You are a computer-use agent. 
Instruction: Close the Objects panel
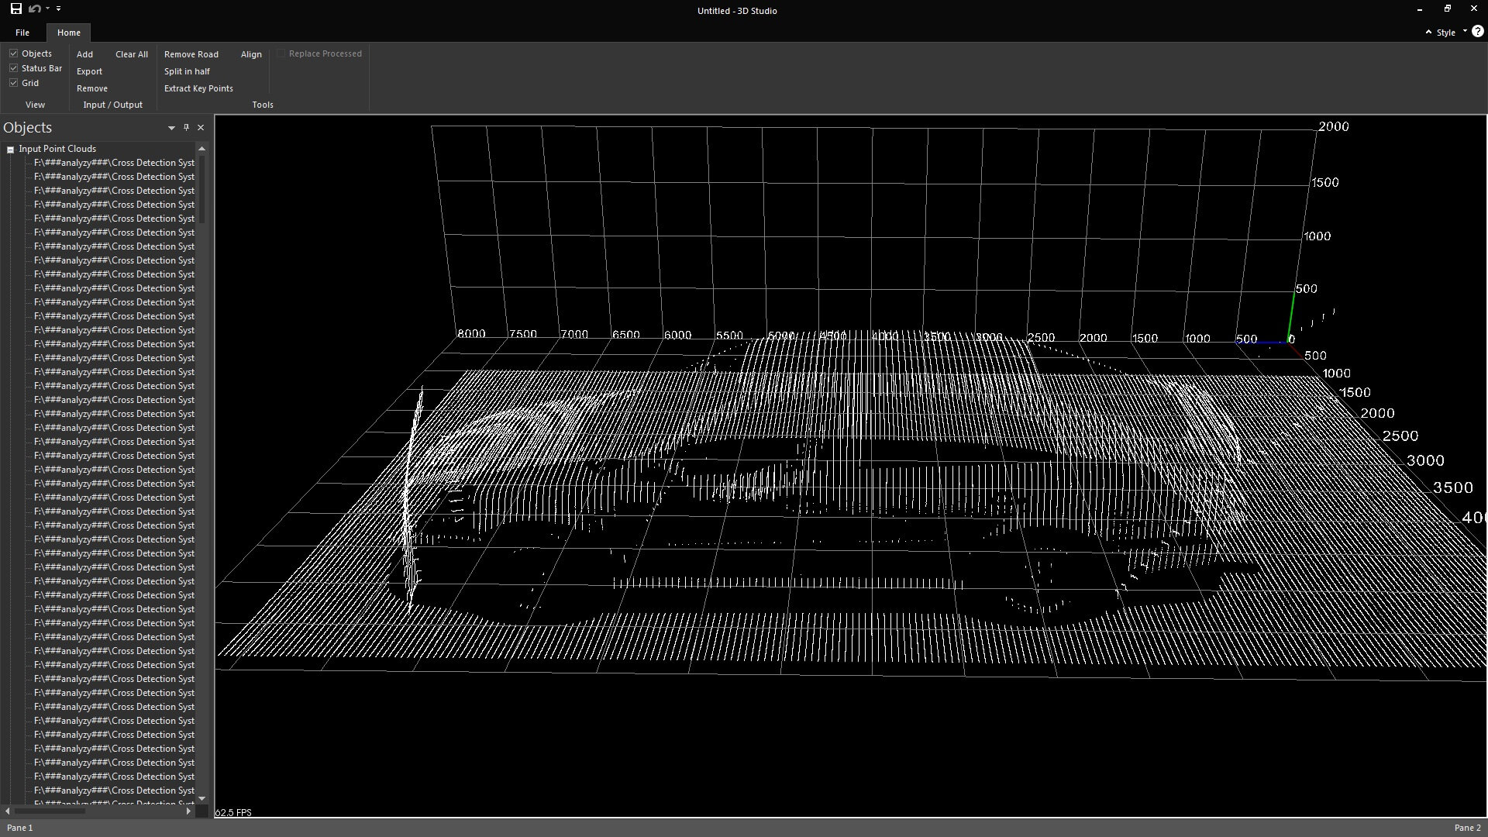pos(201,128)
